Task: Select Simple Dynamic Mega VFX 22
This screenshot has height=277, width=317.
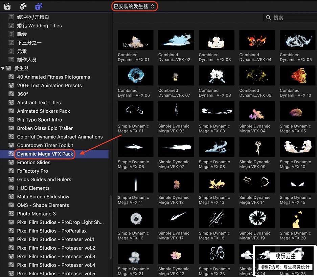Action: click(x=176, y=254)
